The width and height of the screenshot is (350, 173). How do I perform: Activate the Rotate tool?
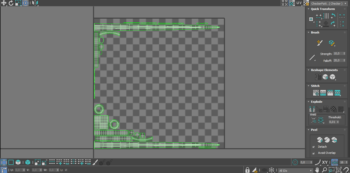[11, 3]
